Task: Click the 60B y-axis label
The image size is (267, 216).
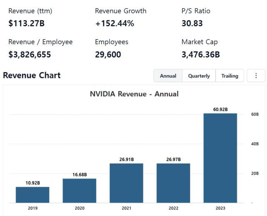Action: click(255, 114)
